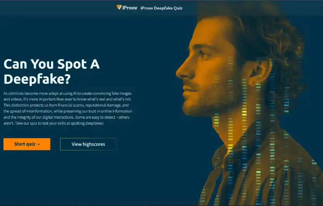Click the iProov orange shield logo icon
Screen dimensions: 323x206
click(x=119, y=7)
